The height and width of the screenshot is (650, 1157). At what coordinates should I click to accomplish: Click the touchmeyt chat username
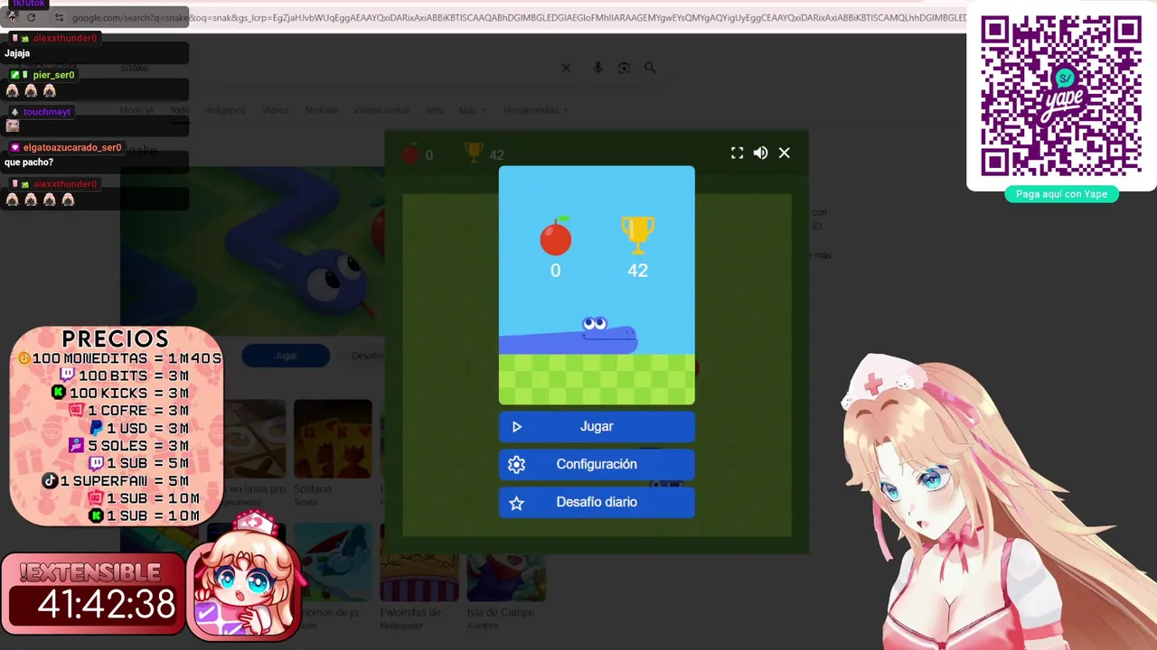[x=47, y=112]
